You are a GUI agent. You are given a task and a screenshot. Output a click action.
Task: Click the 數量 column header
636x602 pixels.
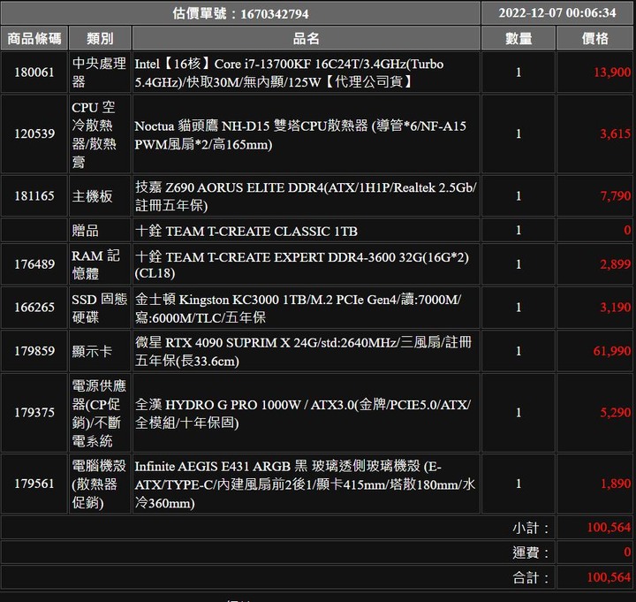point(519,39)
